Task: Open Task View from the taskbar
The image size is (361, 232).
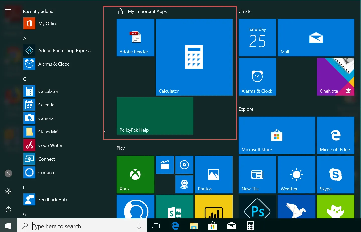Action: tap(156, 226)
